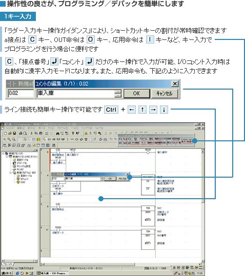Open the 表示(V) menu
Image resolution: width=245 pixels, height=276 pixels.
(x=31, y=128)
